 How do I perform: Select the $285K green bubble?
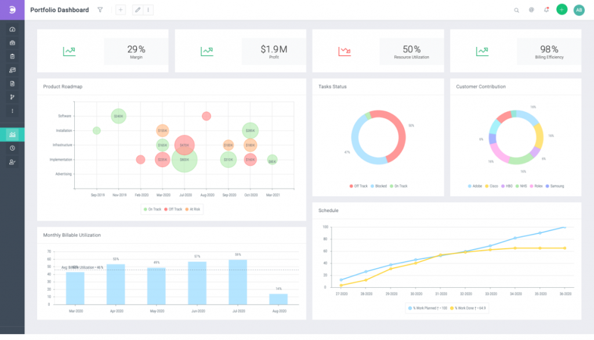pyautogui.click(x=250, y=130)
